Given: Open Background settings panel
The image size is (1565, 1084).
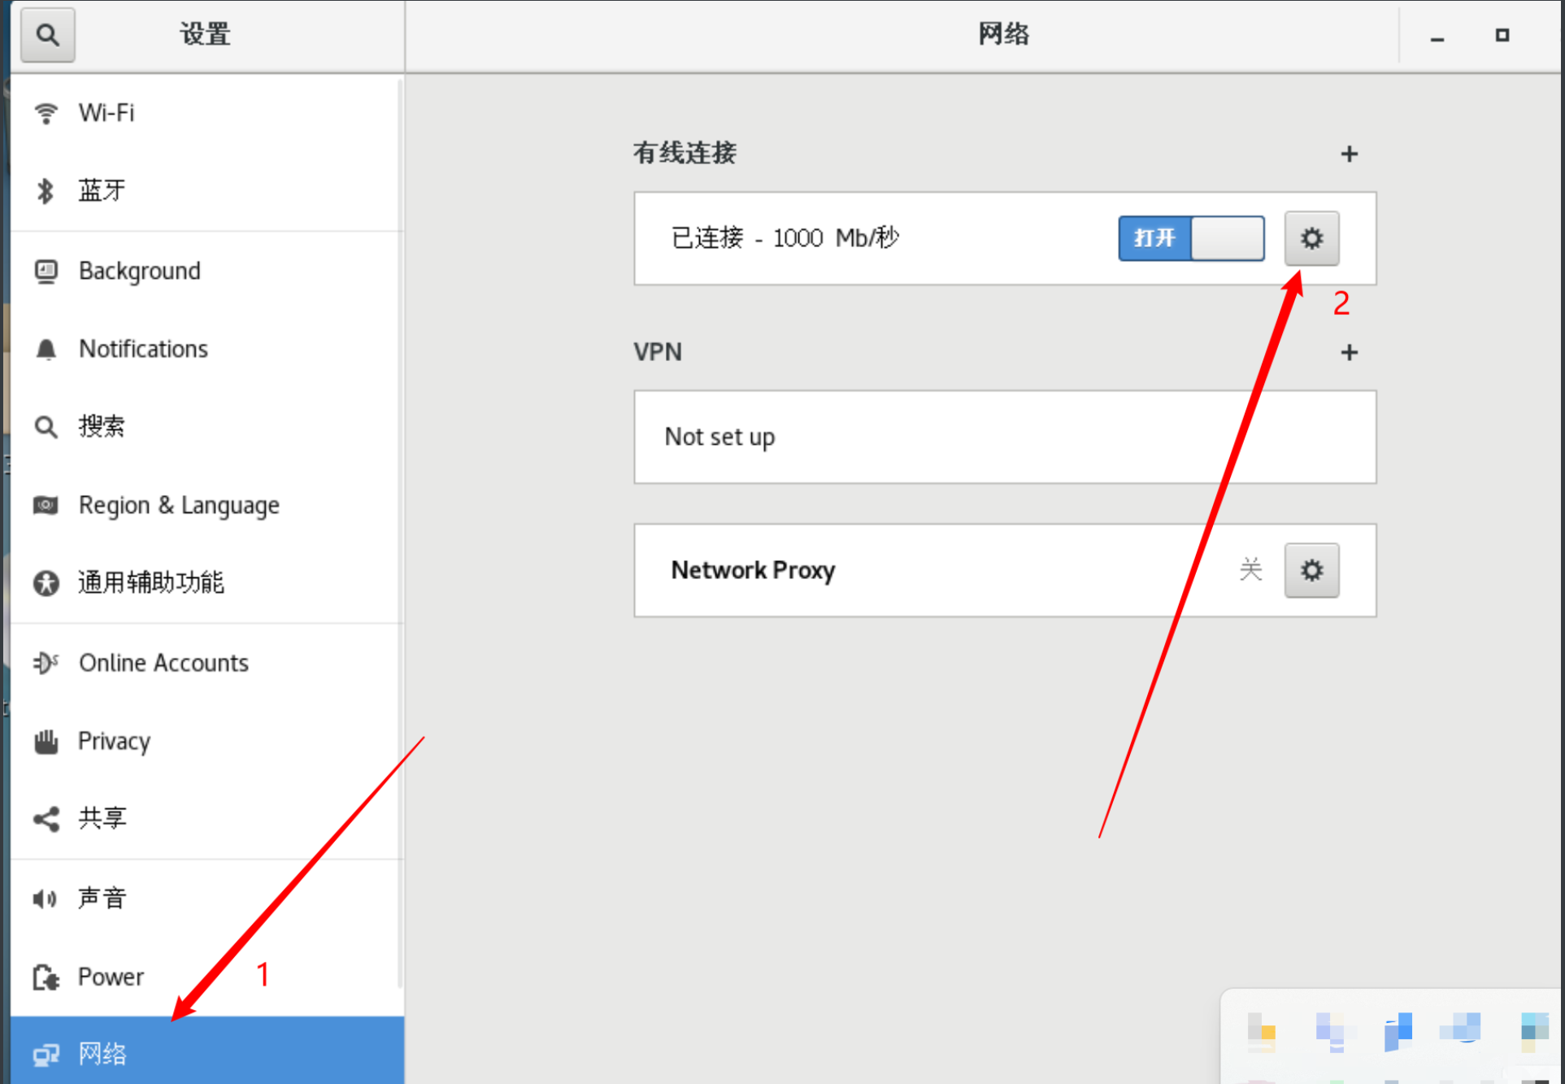Looking at the screenshot, I should [x=139, y=271].
